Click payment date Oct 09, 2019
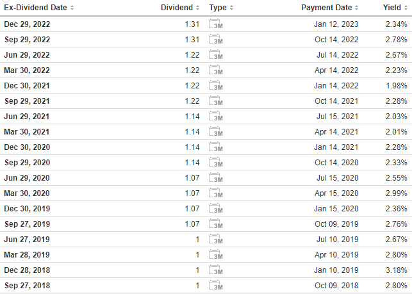Viewport: 412px width, 294px height. (336, 224)
